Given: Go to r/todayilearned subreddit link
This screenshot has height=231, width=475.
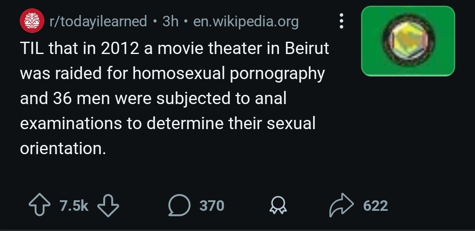Looking at the screenshot, I should [99, 21].
